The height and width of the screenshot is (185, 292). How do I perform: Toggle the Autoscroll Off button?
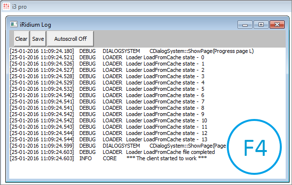71,39
